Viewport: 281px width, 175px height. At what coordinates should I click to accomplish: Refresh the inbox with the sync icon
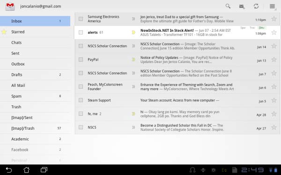(256, 6)
